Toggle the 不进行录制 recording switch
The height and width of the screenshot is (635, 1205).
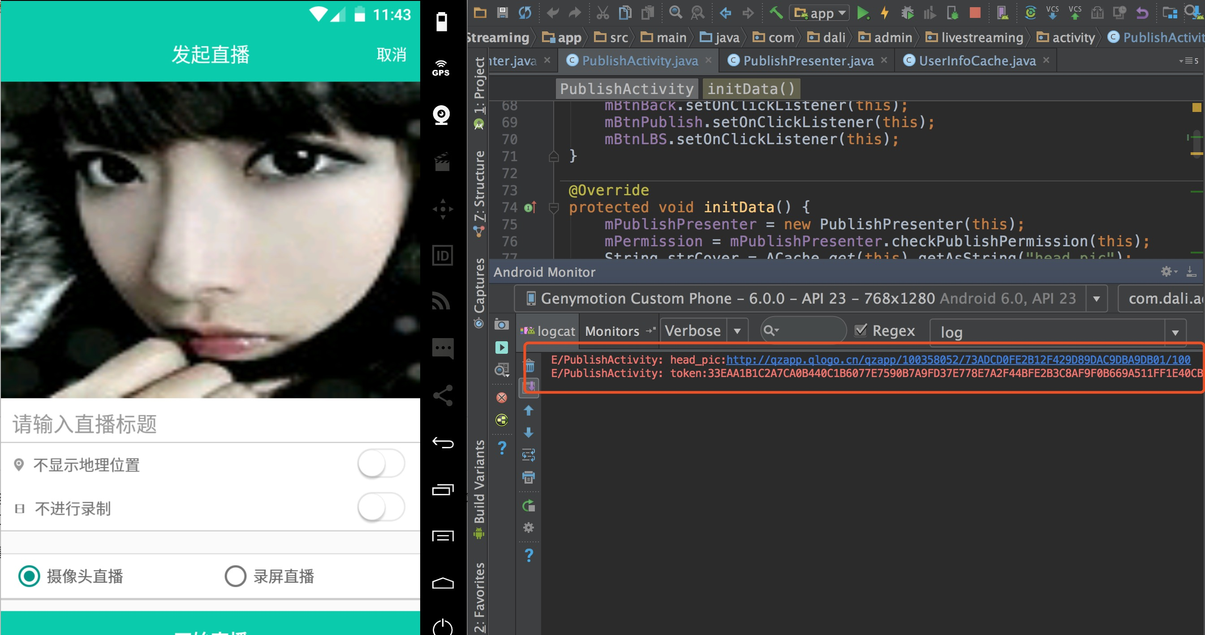click(381, 507)
